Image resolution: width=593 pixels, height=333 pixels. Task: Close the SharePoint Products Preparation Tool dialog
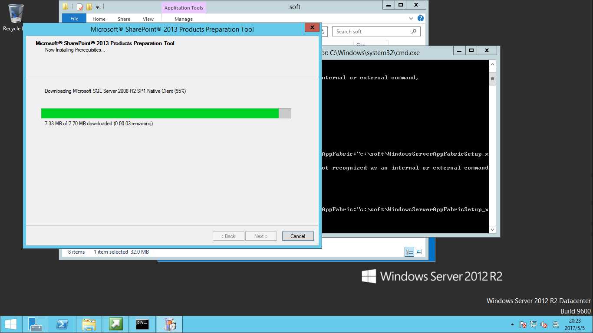coord(312,27)
